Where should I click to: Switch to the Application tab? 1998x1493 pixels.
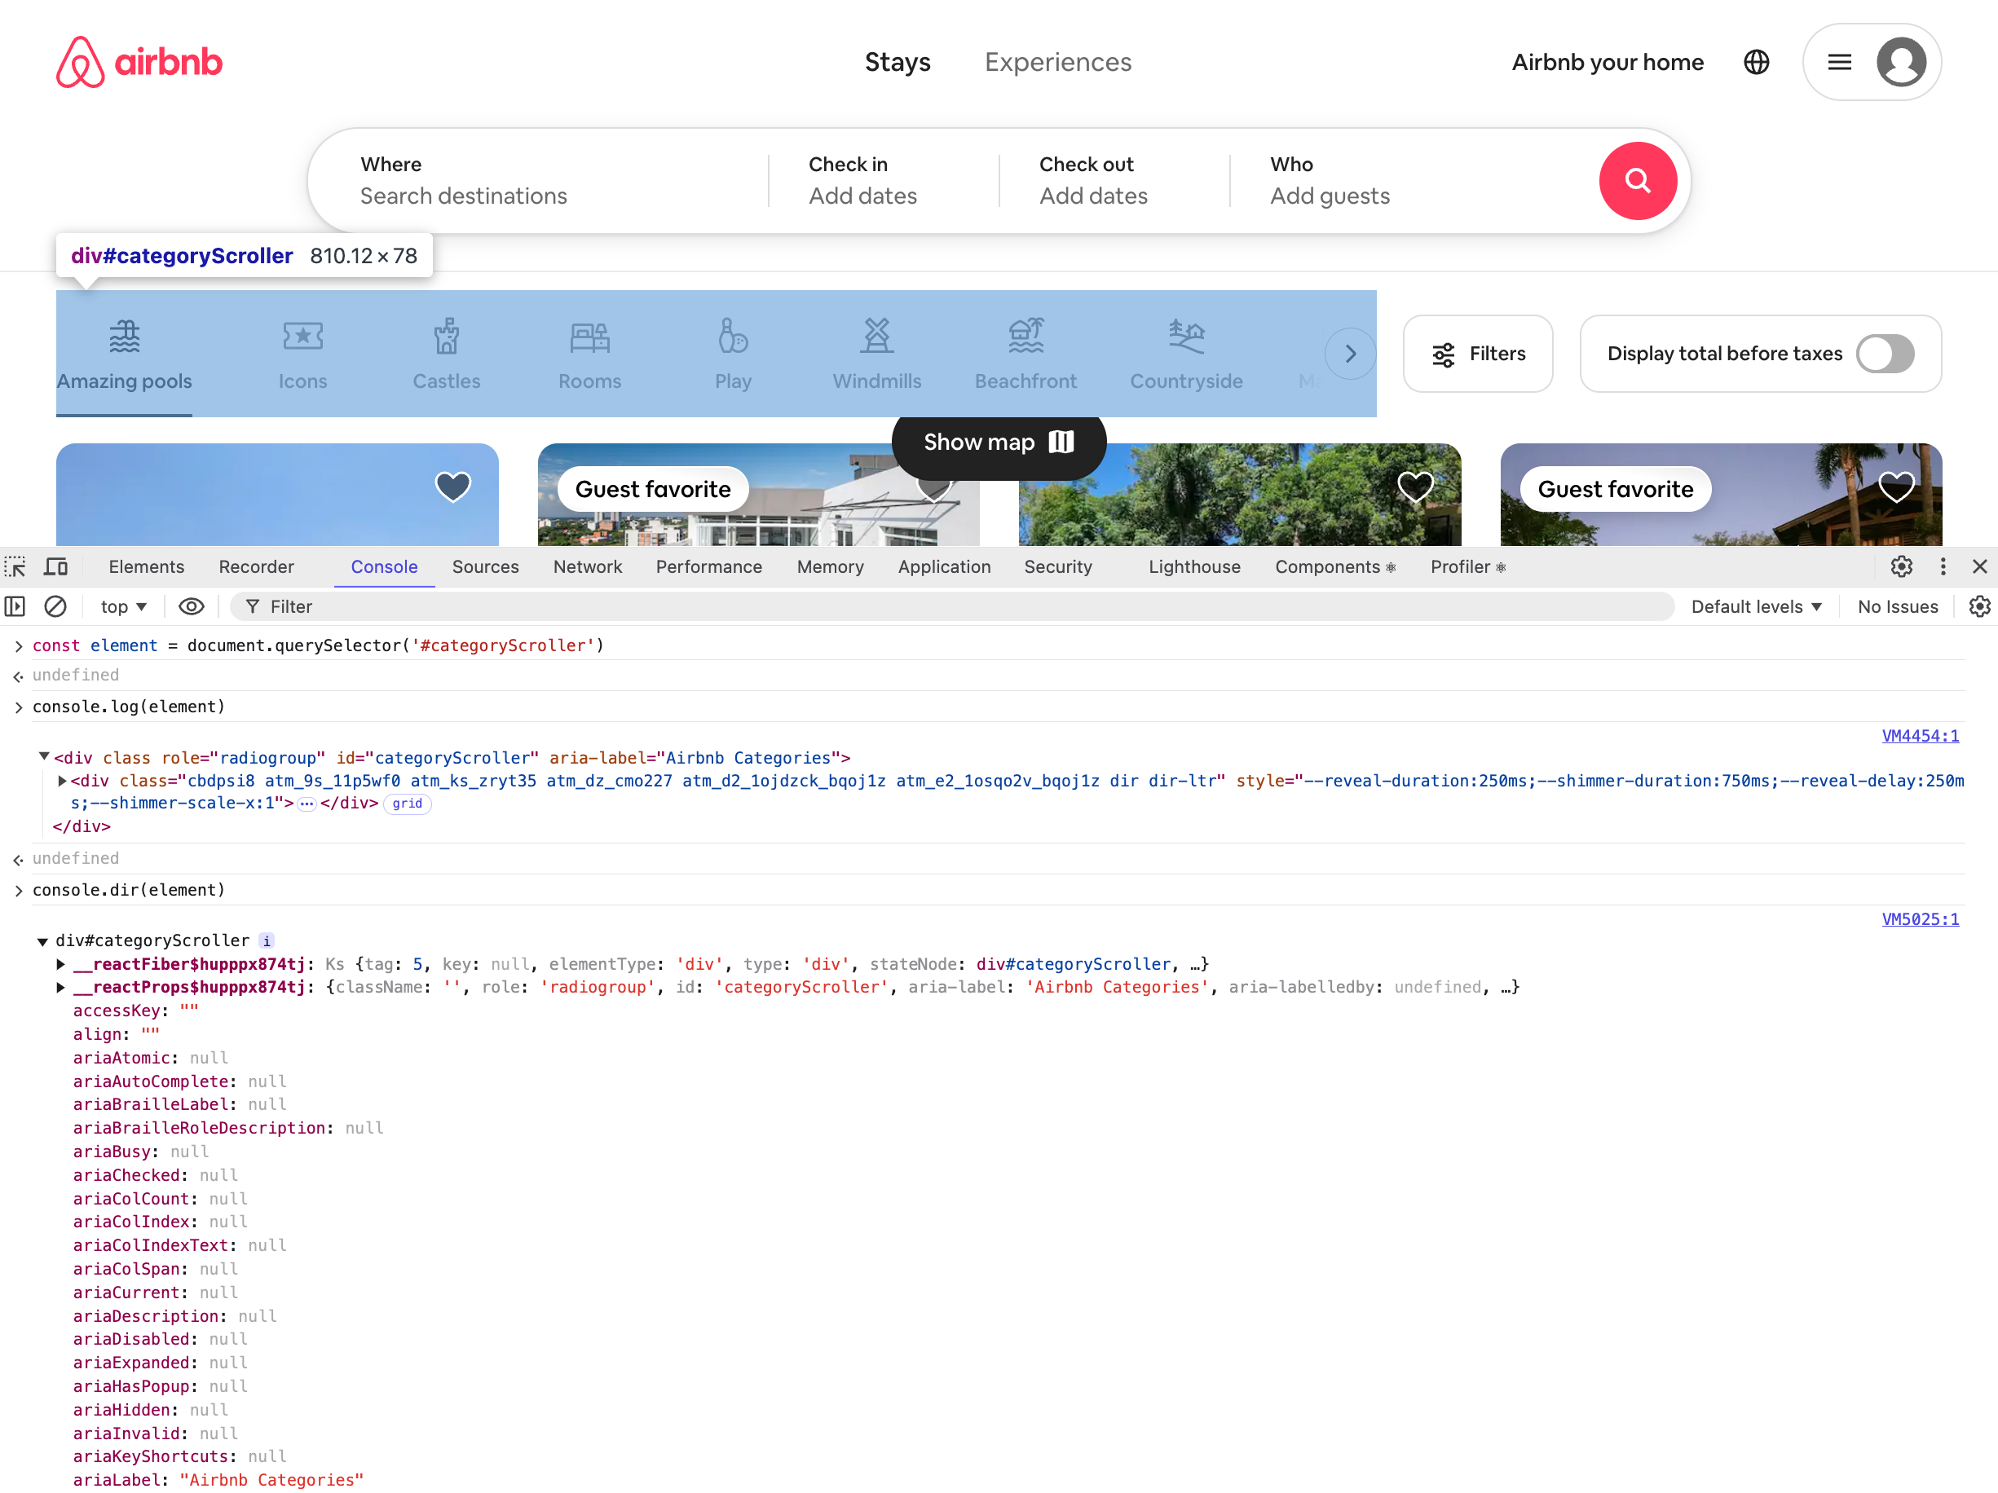click(x=944, y=566)
